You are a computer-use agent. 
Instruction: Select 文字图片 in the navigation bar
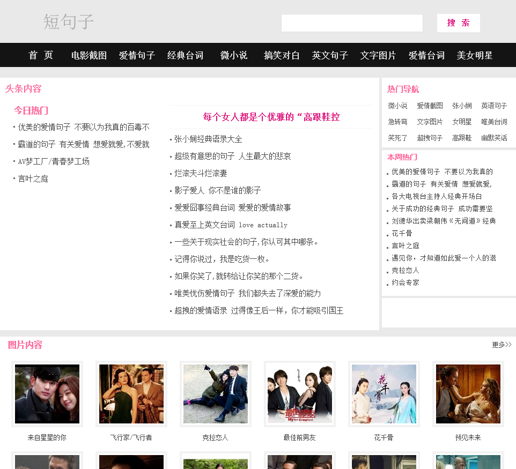(x=378, y=55)
